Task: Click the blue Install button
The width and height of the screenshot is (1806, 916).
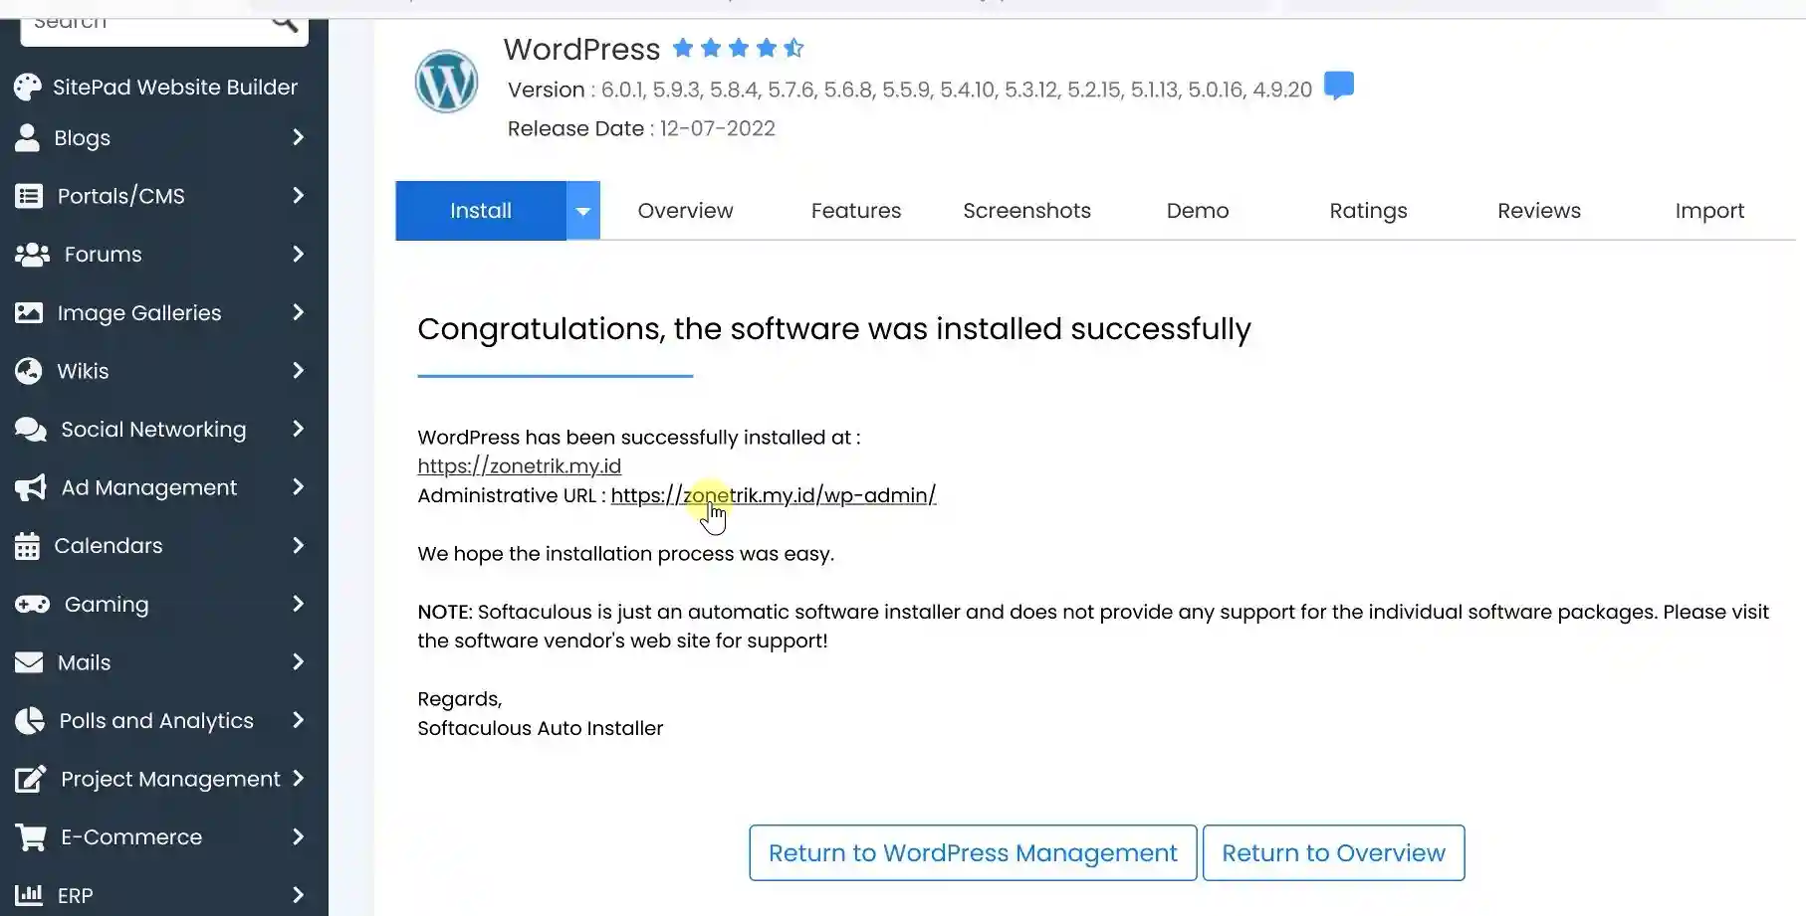Action: pyautogui.click(x=481, y=211)
